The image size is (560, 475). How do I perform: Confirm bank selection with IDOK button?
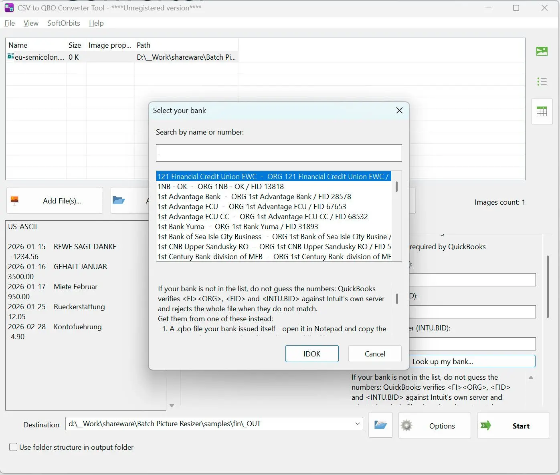tap(312, 354)
